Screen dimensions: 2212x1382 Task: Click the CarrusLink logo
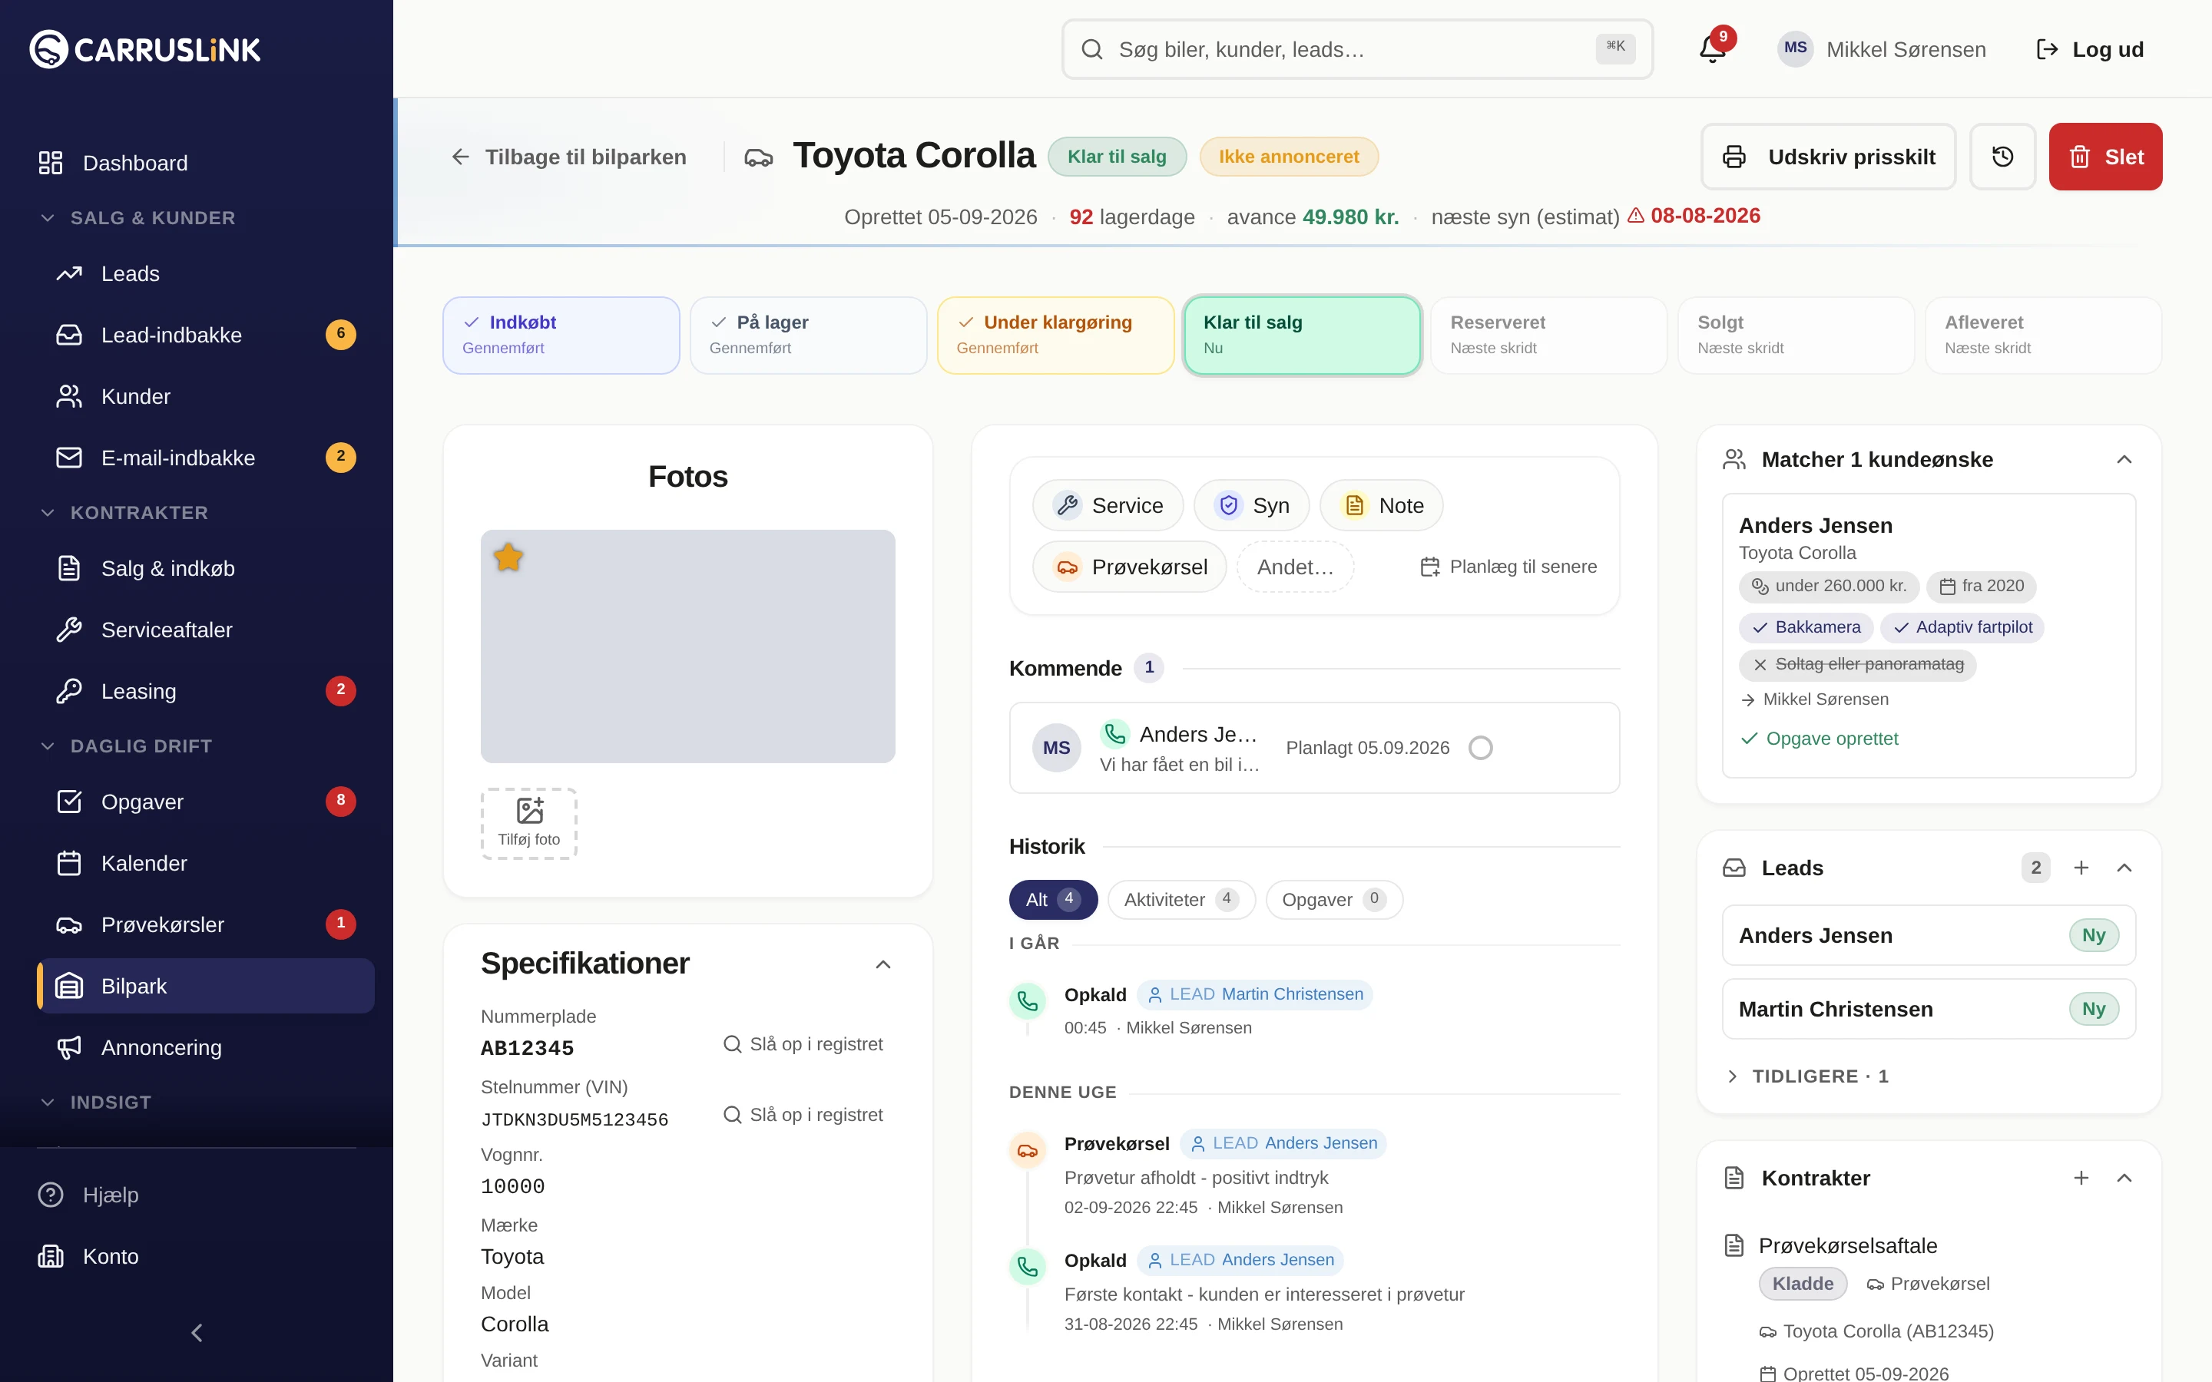(145, 49)
